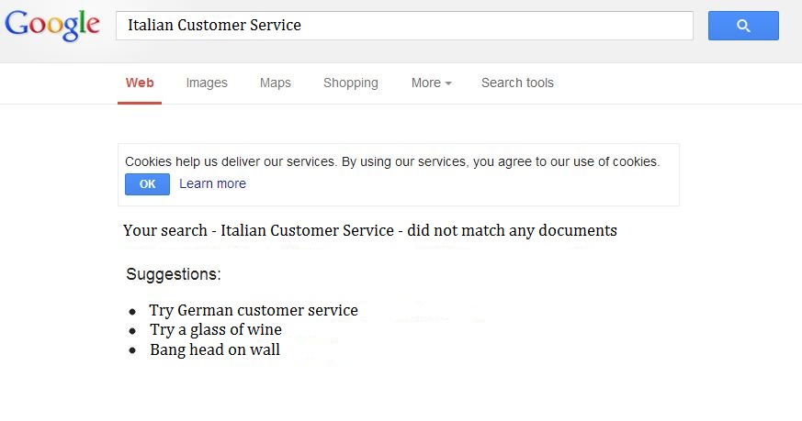This screenshot has height=421, width=802.
Task: Click the bullet before Bang head on wall
Action: click(x=132, y=351)
